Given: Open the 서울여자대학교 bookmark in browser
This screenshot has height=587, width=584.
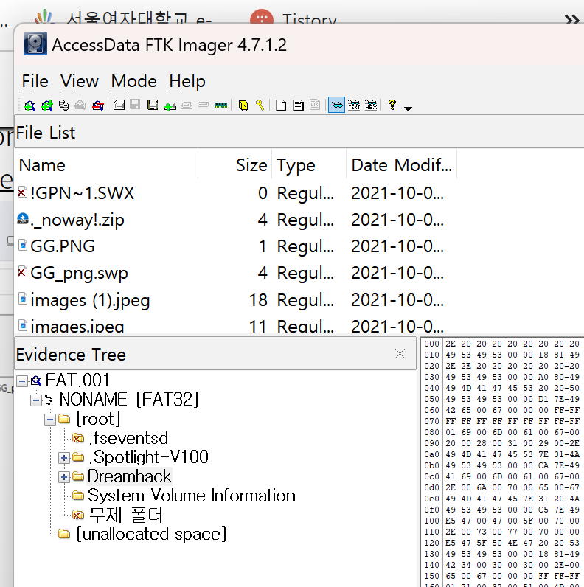Looking at the screenshot, I should 124,16.
